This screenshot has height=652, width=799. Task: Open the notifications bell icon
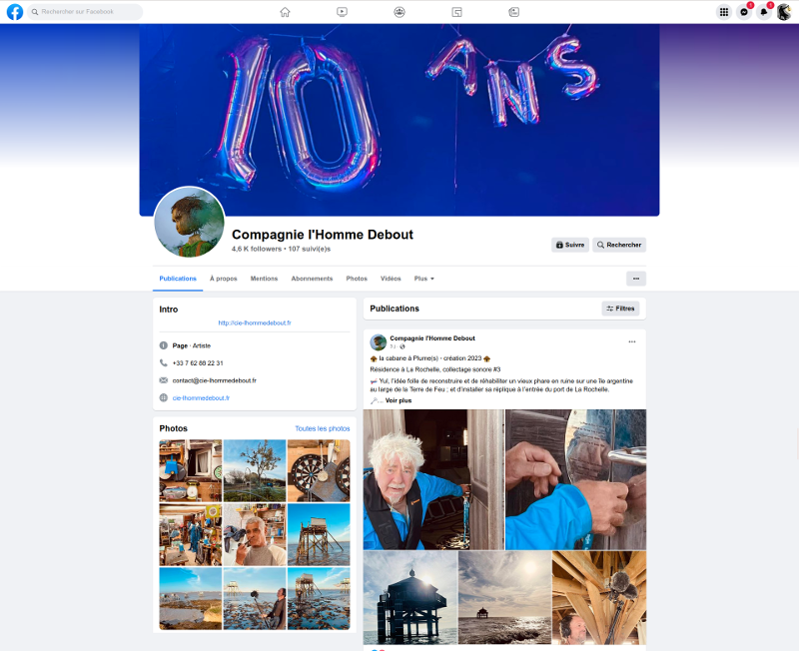(x=764, y=12)
